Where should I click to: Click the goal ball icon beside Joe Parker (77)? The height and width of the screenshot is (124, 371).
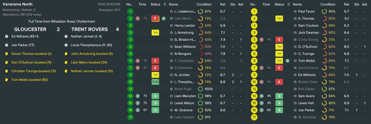[7, 45]
